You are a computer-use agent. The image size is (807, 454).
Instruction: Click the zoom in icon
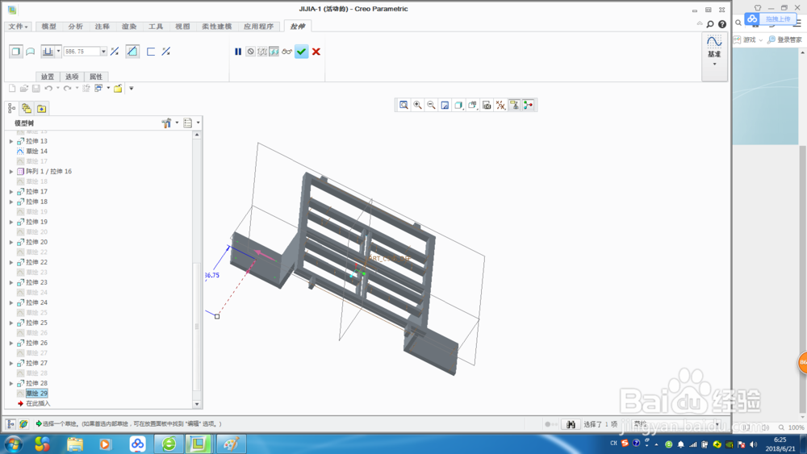click(x=417, y=105)
